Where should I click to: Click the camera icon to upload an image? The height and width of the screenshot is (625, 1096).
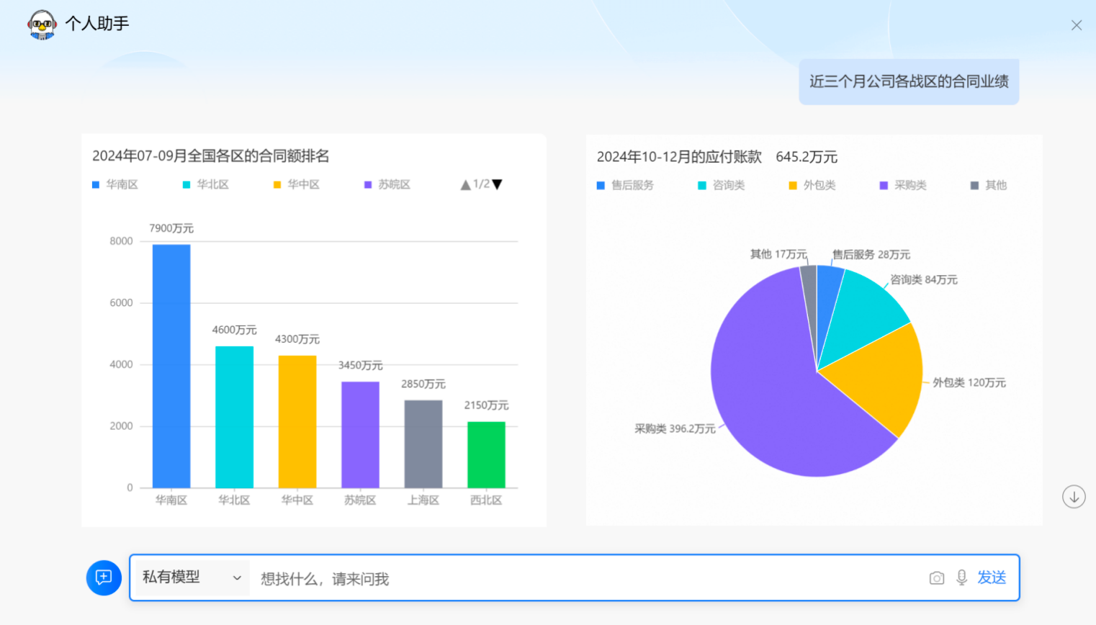coord(936,577)
